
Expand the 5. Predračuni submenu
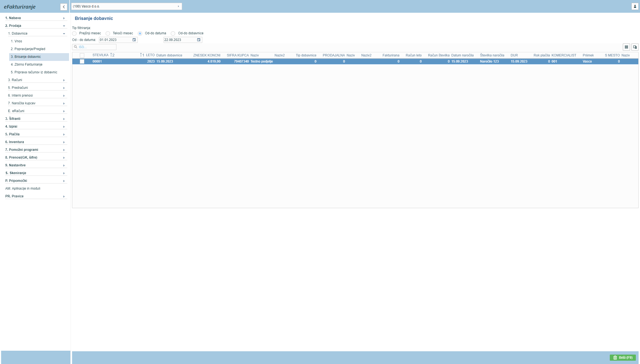(x=37, y=88)
